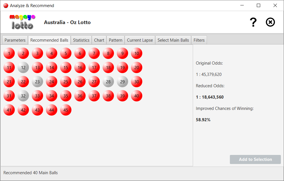284x181 pixels.
Task: Switch to the Filters tab
Action: [x=199, y=40]
